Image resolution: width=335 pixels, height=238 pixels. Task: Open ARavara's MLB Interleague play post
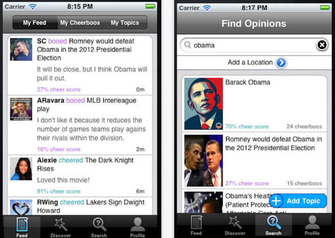click(80, 125)
